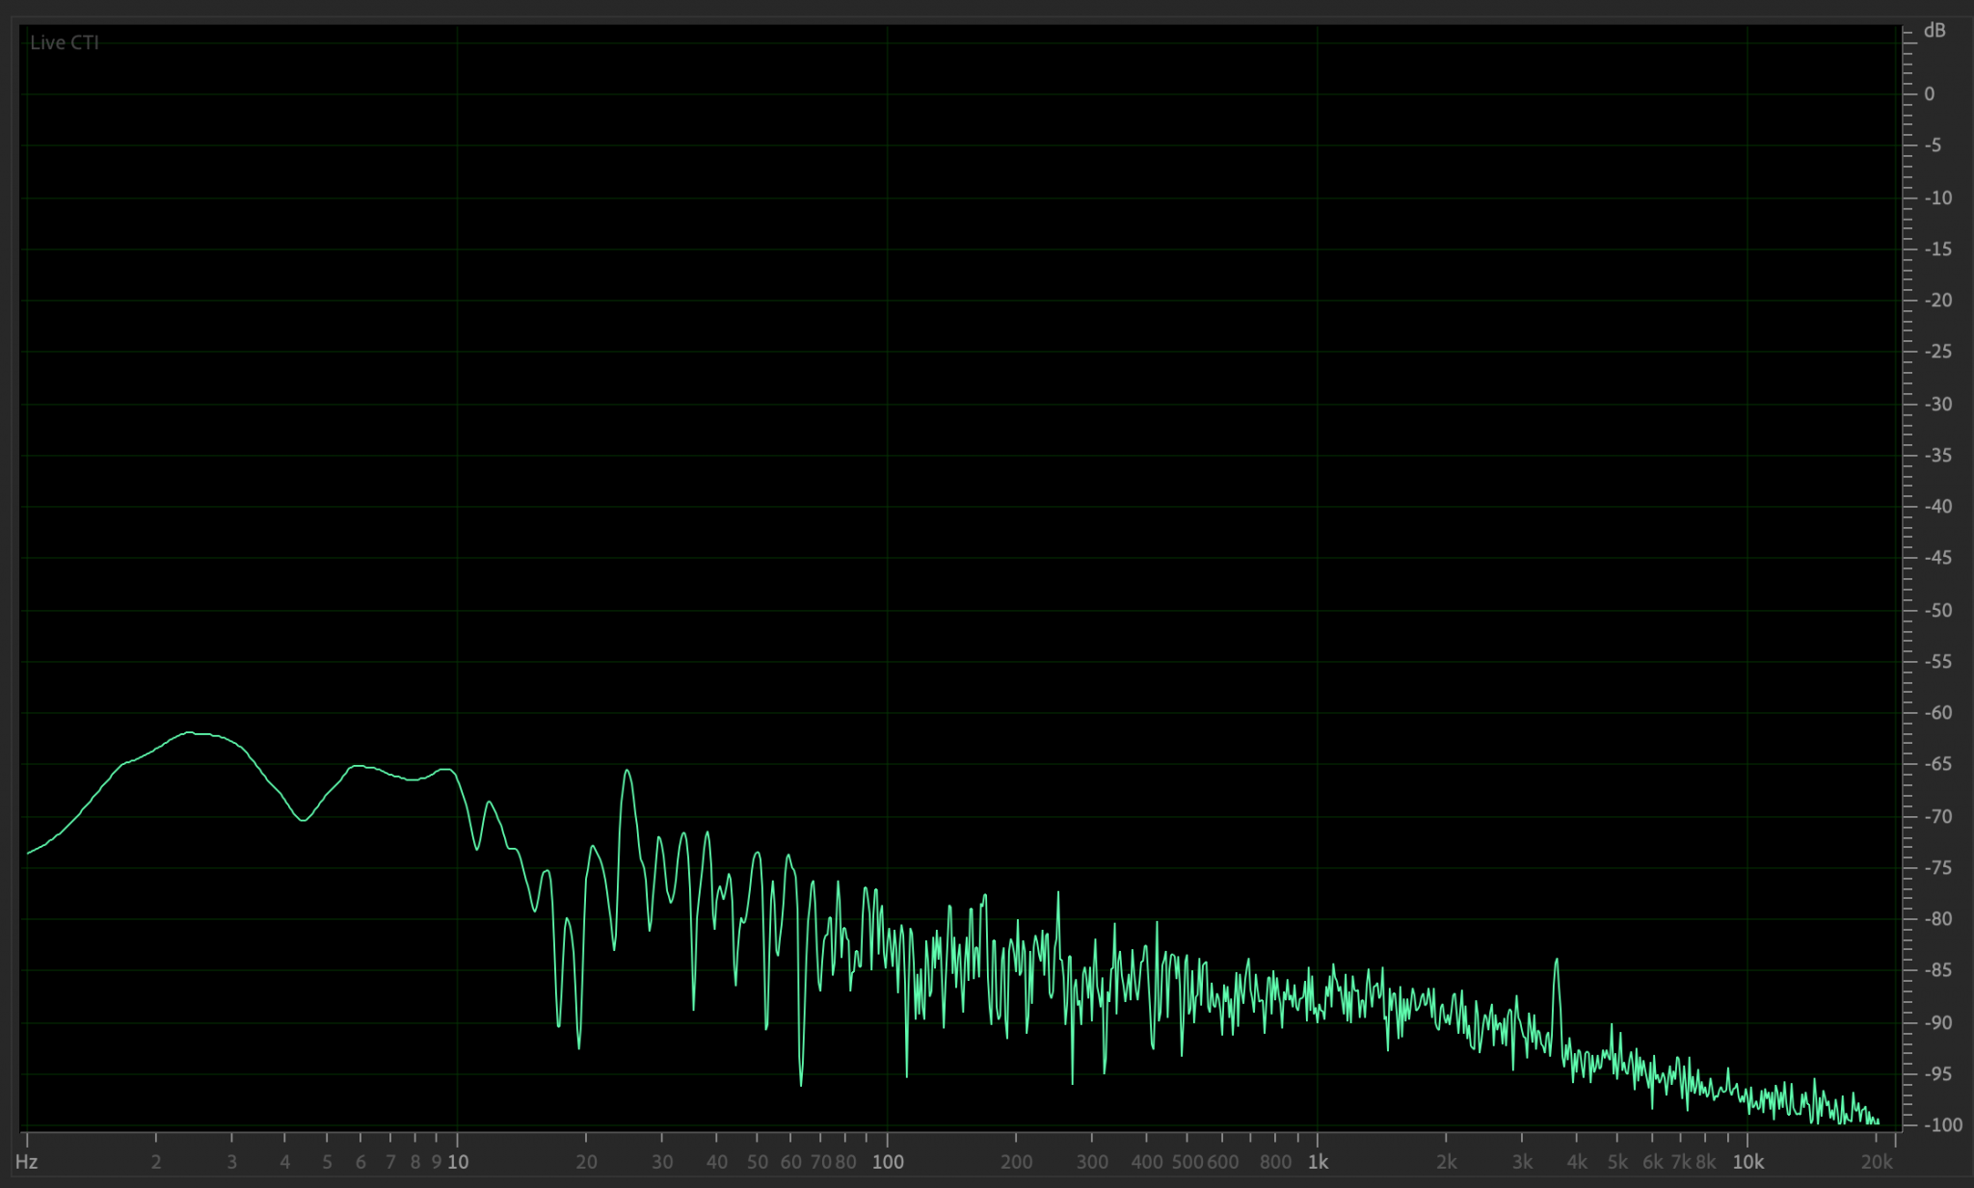Choose the -40 dB scale label
The image size is (1974, 1188).
pyautogui.click(x=1937, y=507)
